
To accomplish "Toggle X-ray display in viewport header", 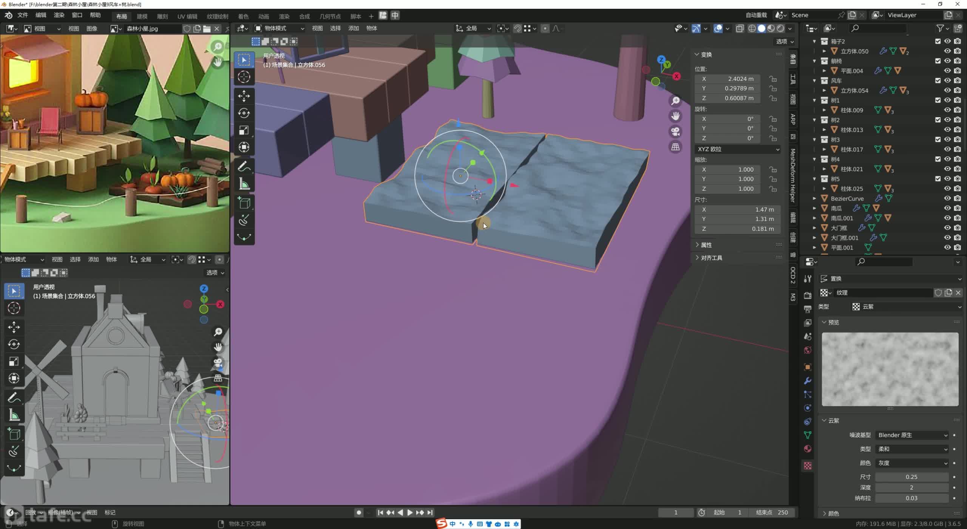I will click(740, 28).
